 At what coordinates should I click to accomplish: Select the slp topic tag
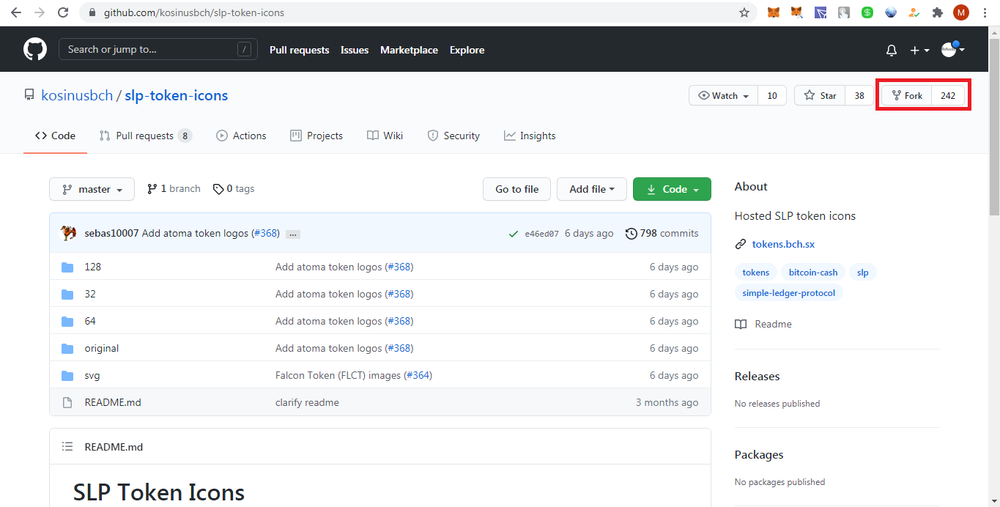(862, 272)
